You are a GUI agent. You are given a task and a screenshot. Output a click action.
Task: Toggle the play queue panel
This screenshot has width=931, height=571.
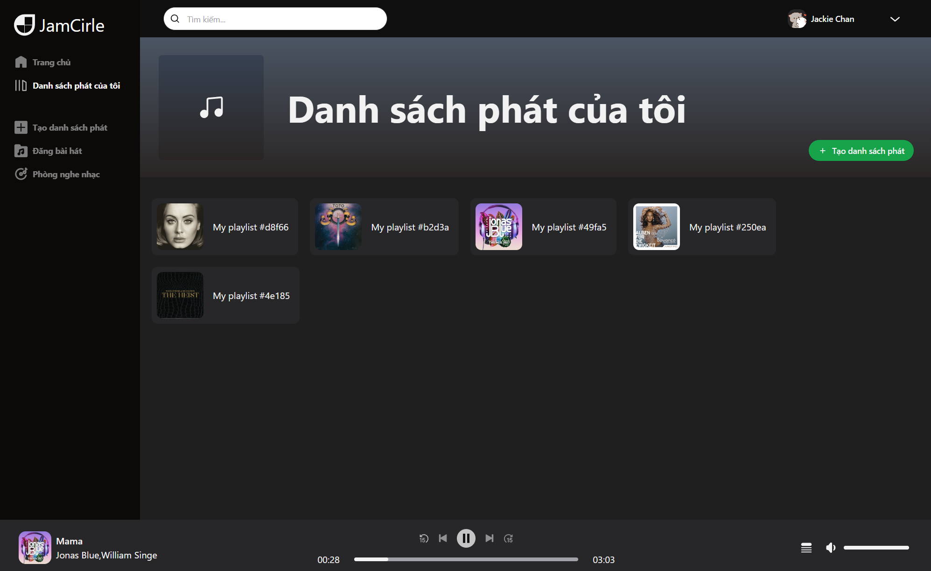pyautogui.click(x=806, y=548)
